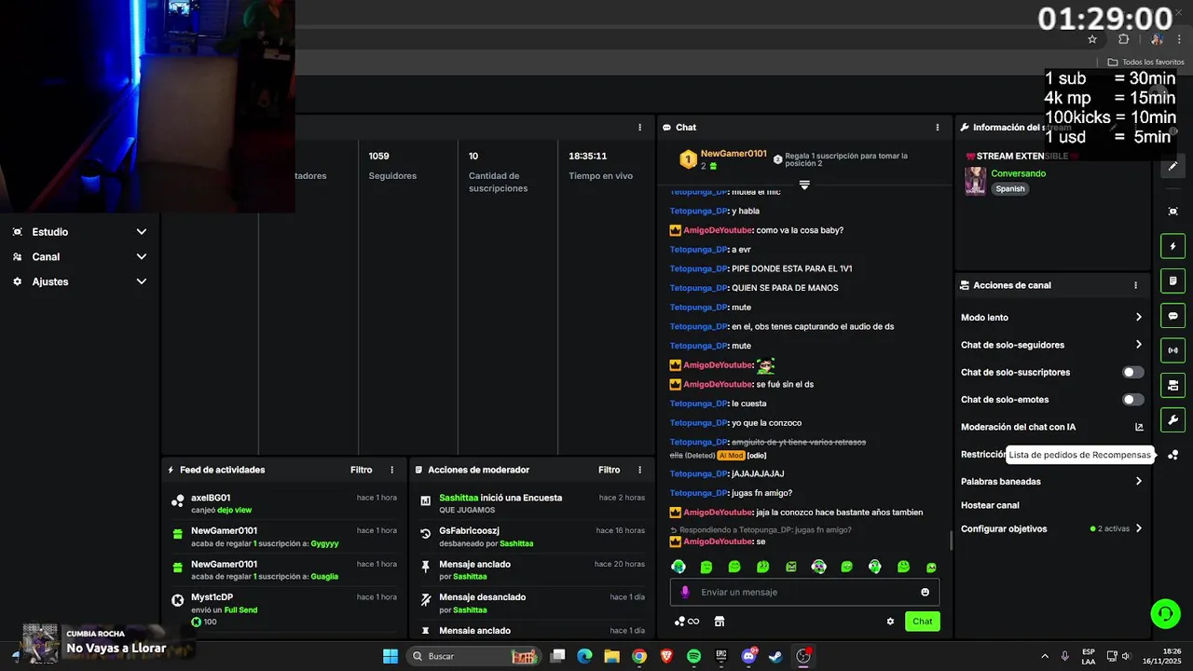Show hidden system tray icons
Viewport: 1193px width, 671px height.
click(1044, 656)
